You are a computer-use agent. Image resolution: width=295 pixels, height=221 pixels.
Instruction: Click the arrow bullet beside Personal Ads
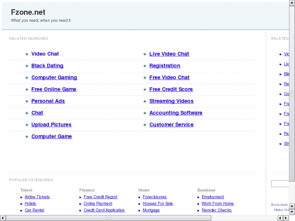27,101
